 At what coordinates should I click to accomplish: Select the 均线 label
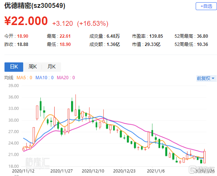click(9, 78)
